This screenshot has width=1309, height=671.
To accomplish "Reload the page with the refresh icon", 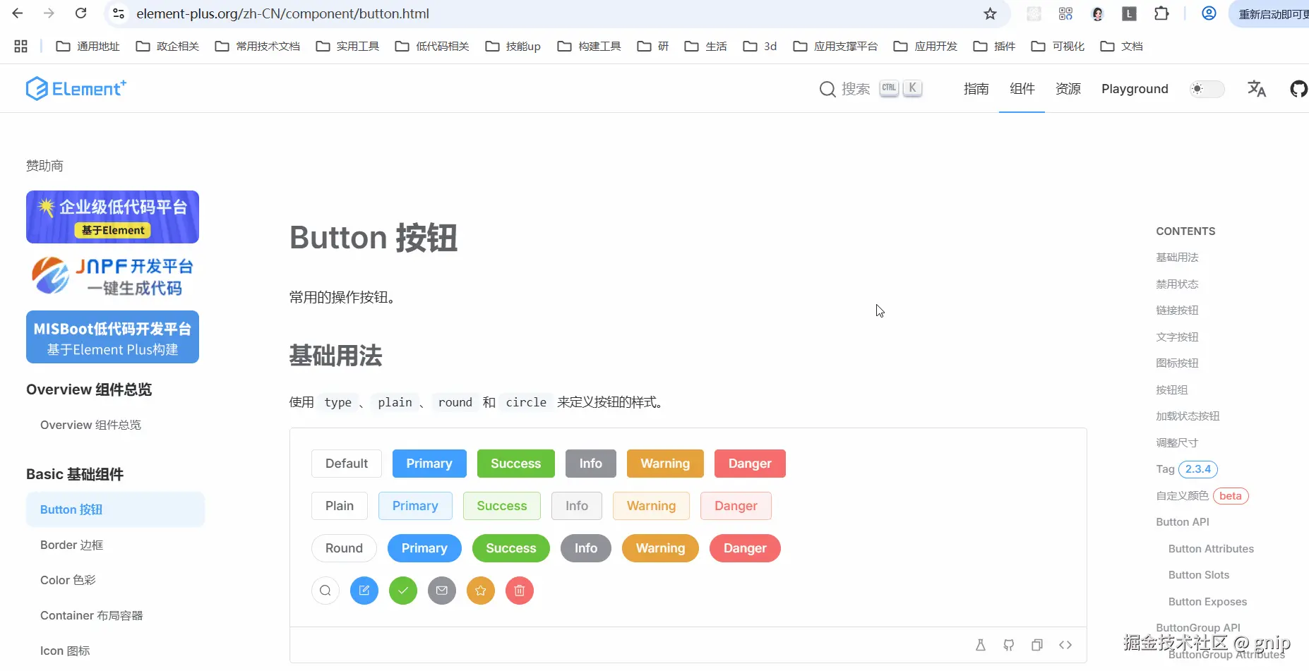I will pos(81,13).
